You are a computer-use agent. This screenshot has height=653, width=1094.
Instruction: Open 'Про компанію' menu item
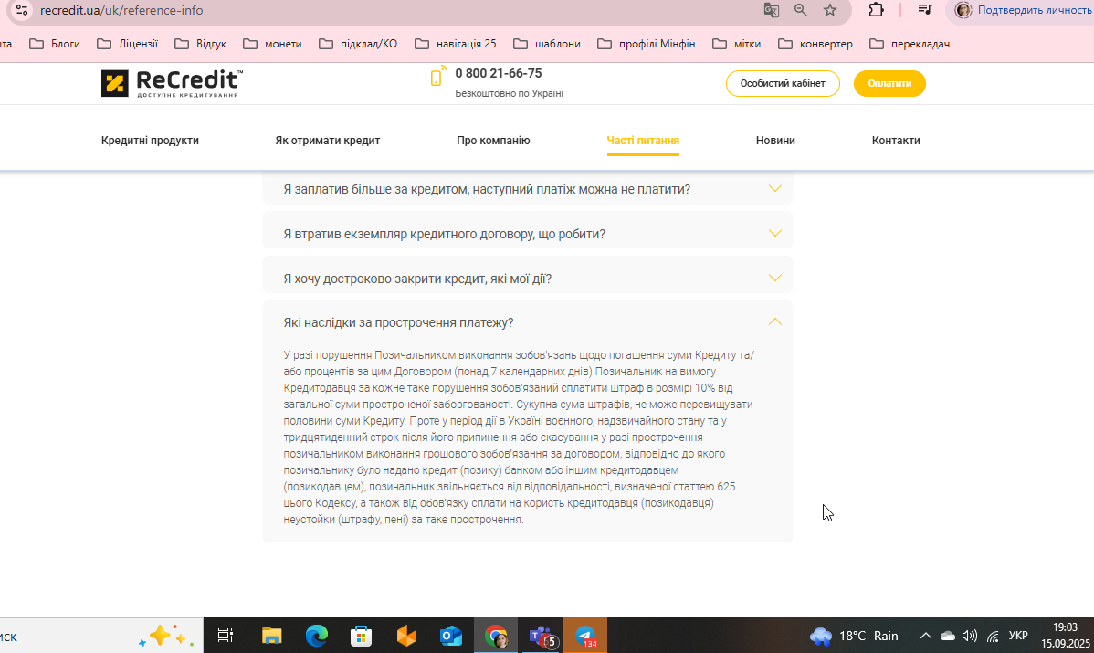493,141
